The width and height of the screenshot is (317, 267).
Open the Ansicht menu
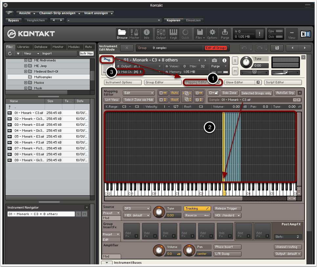[27, 13]
